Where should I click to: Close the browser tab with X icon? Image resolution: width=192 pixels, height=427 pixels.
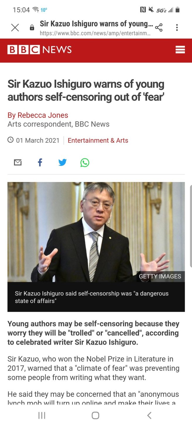(x=15, y=28)
